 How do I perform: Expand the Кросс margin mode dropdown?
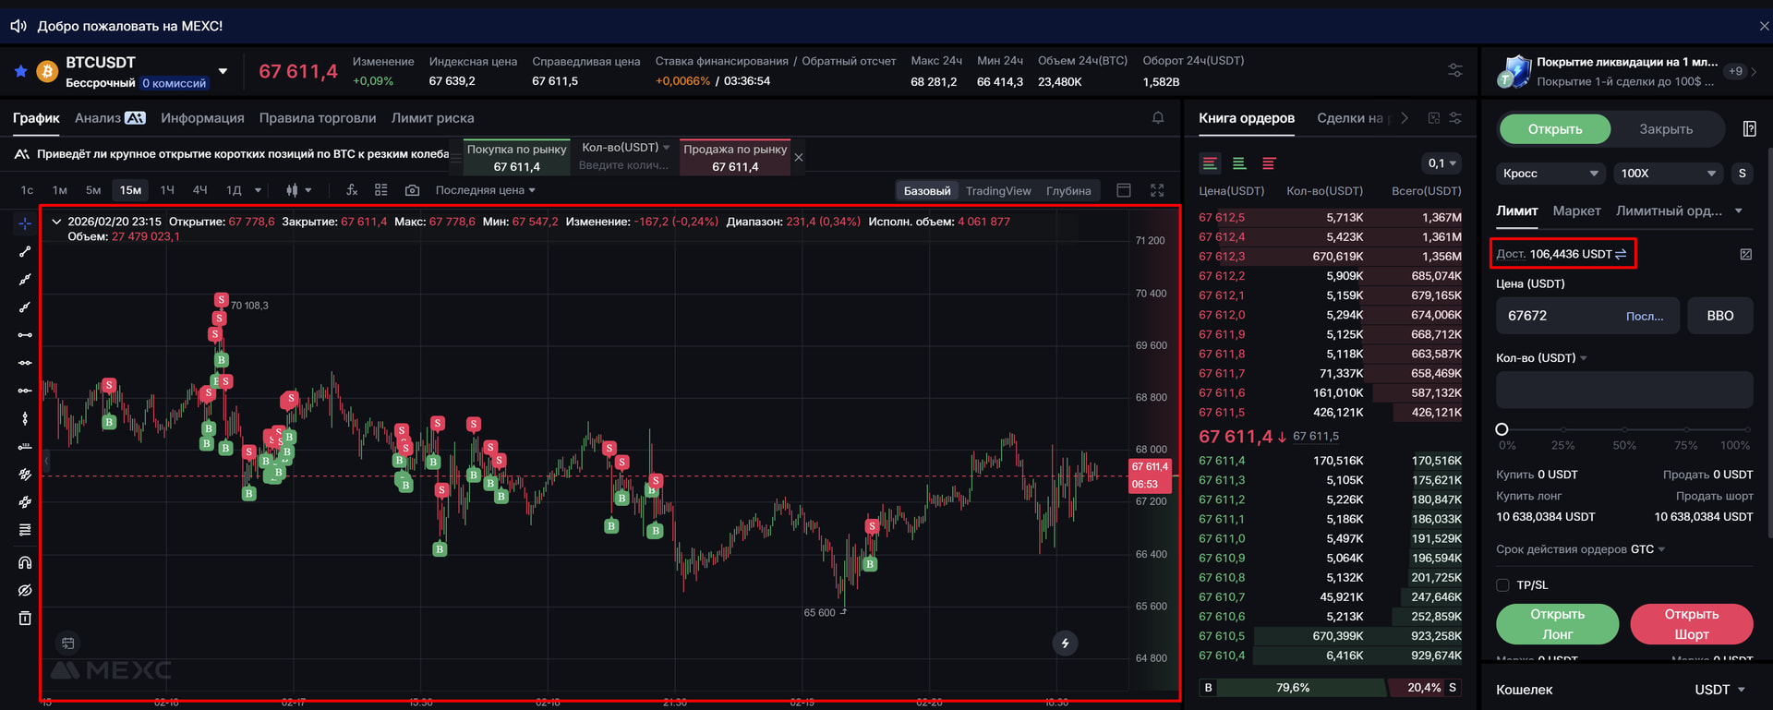point(1550,174)
